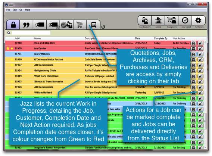Open Stock from the toolbar
Viewport: 212px width, 156px height.
(158, 21)
